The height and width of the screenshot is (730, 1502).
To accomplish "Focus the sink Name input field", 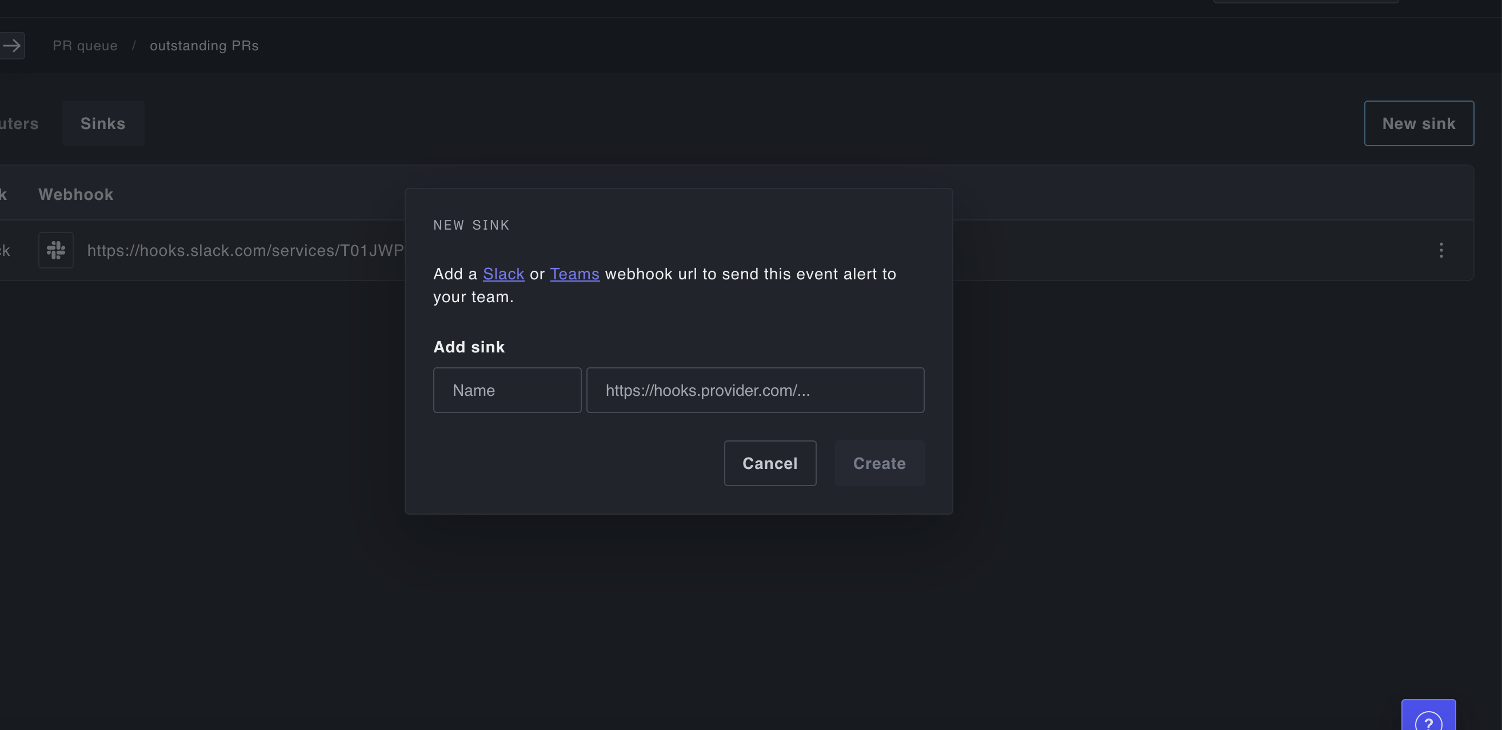I will [x=507, y=390].
